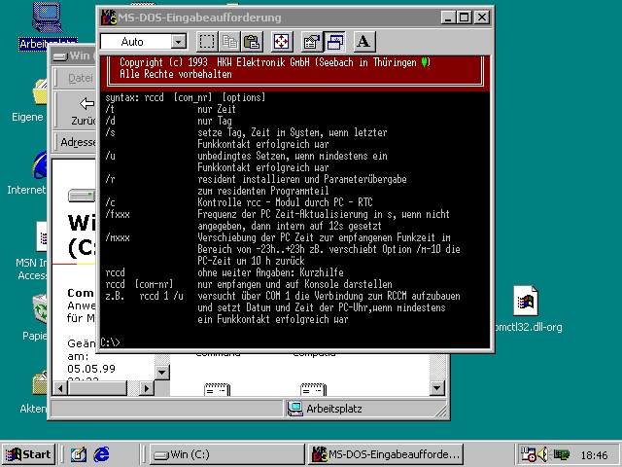Image resolution: width=622 pixels, height=467 pixels.
Task: Click the Copy icon in DOS toolbar
Action: coord(229,41)
